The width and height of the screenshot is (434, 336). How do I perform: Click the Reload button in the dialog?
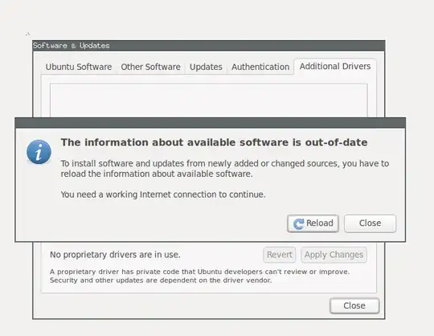[x=313, y=223]
